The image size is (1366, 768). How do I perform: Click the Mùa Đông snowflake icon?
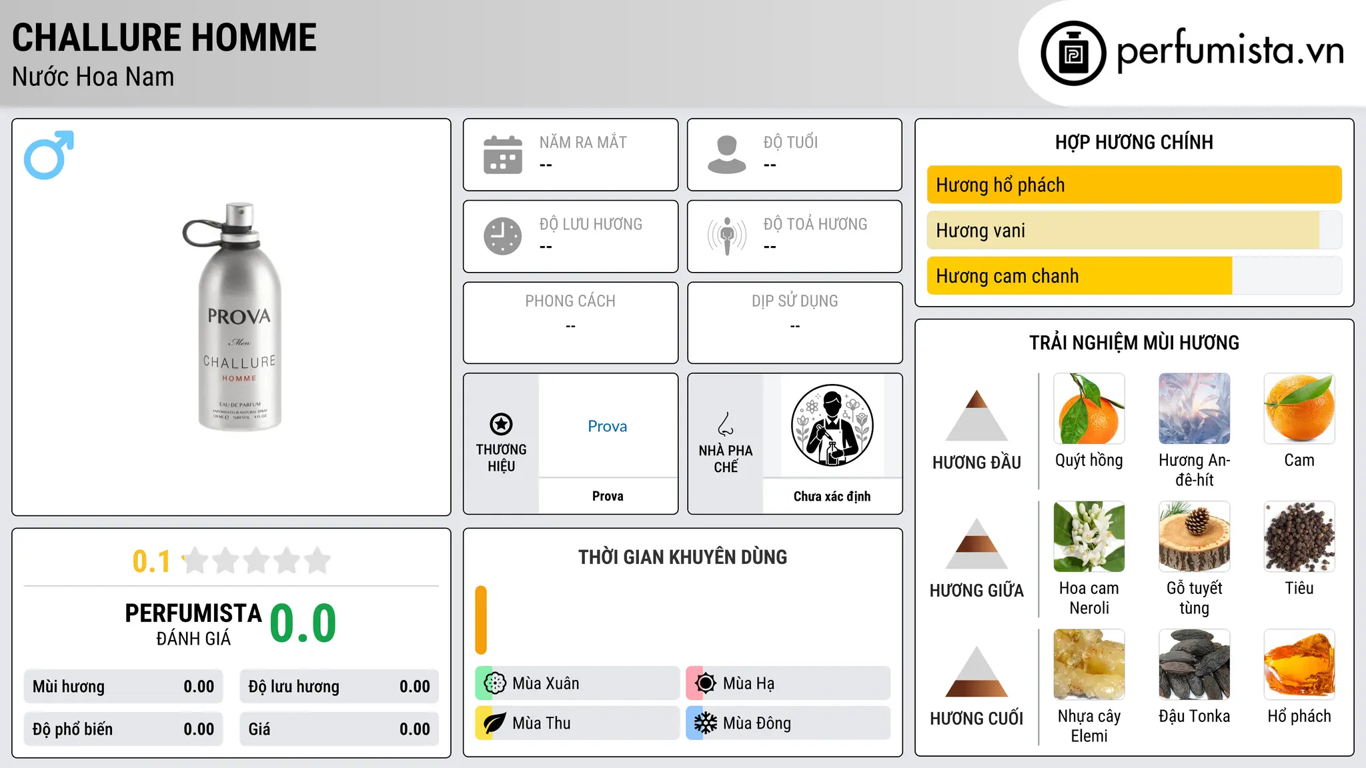pyautogui.click(x=705, y=723)
